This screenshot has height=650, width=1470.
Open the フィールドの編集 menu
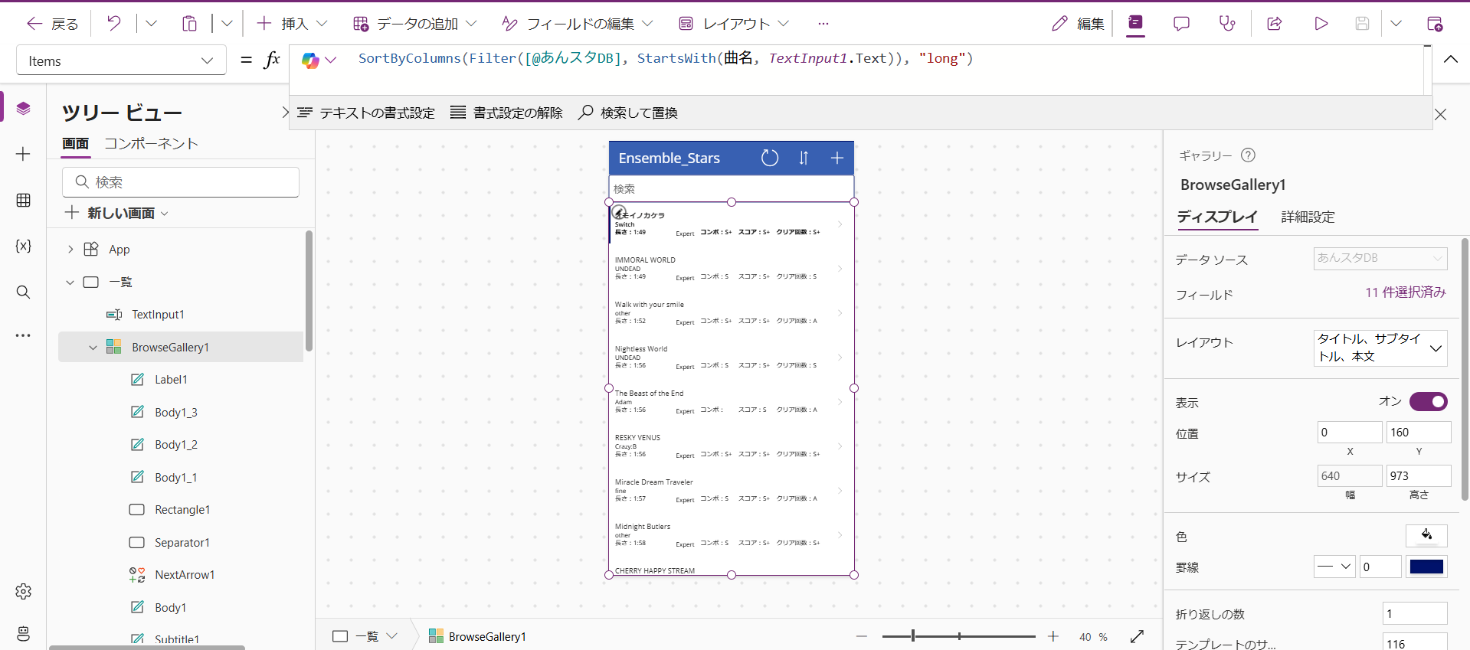(x=578, y=24)
